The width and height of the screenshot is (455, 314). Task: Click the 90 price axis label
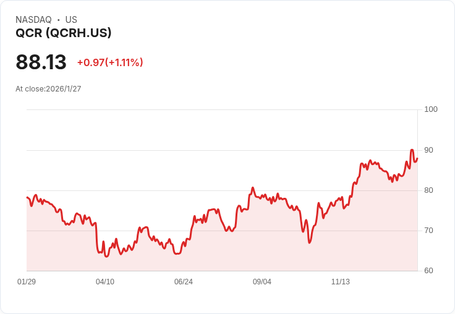pos(429,150)
